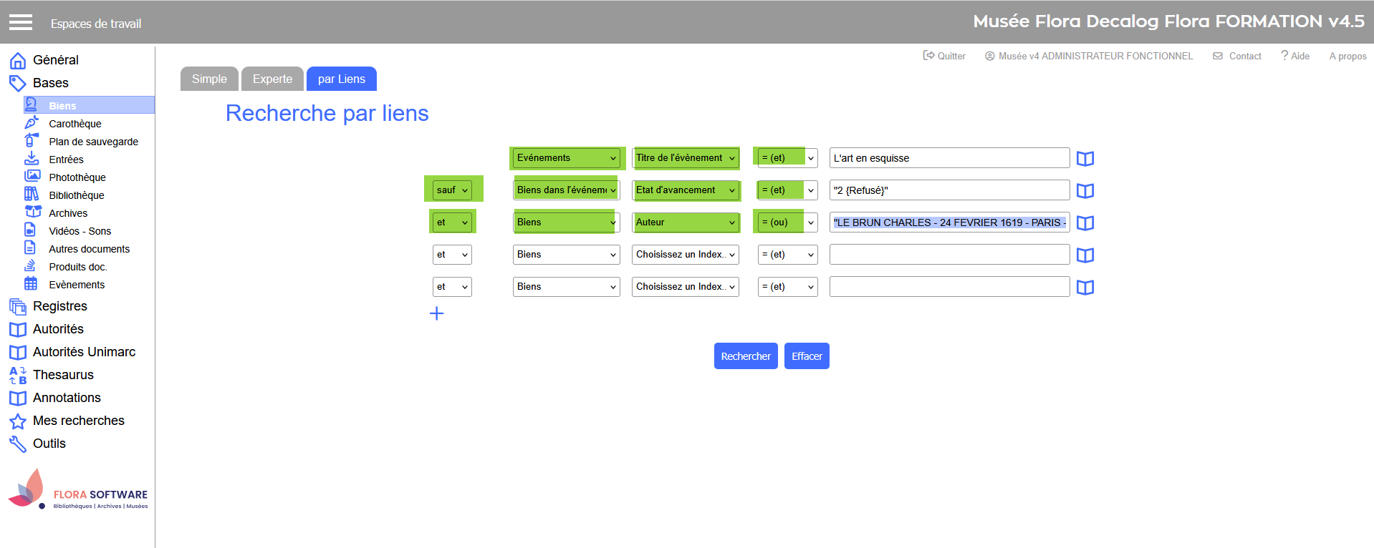This screenshot has height=548, width=1374.
Task: Open the 'sauf' operator dropdown
Action: point(452,190)
